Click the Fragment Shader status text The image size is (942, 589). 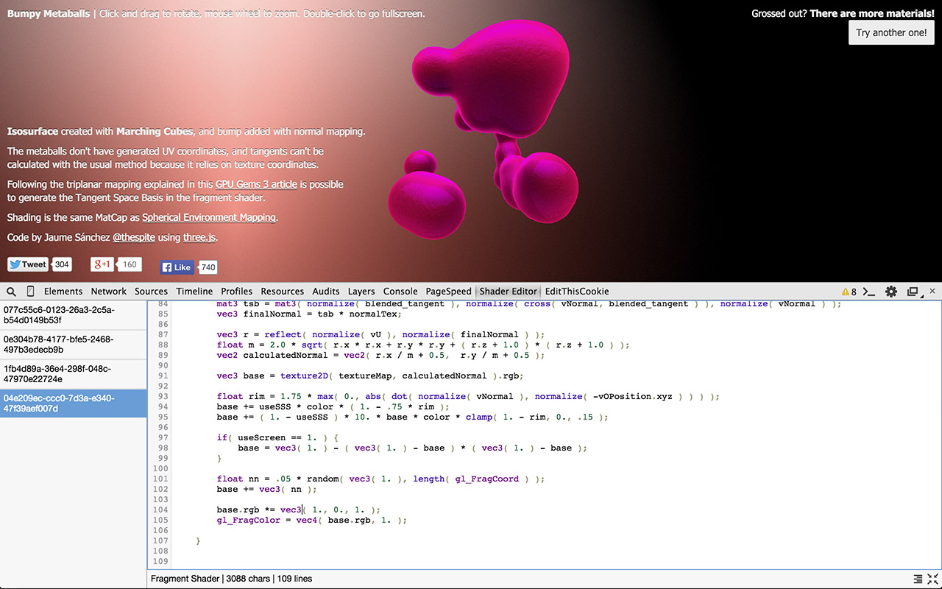[x=186, y=579]
